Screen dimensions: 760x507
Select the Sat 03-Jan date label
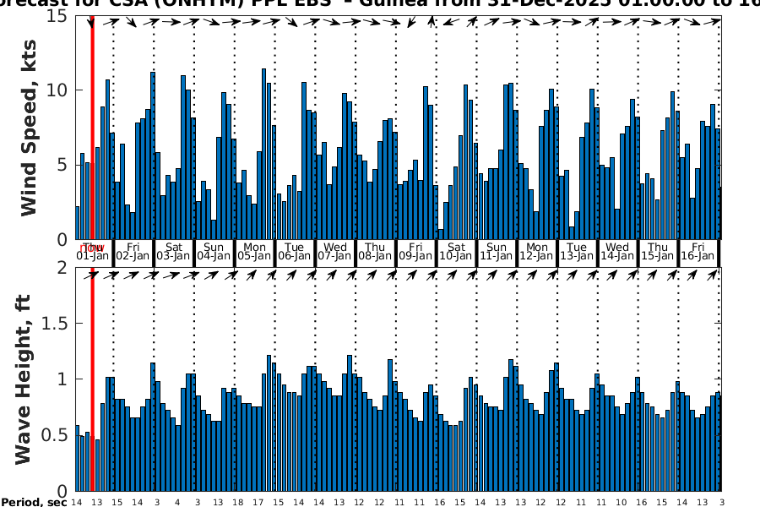coord(173,252)
